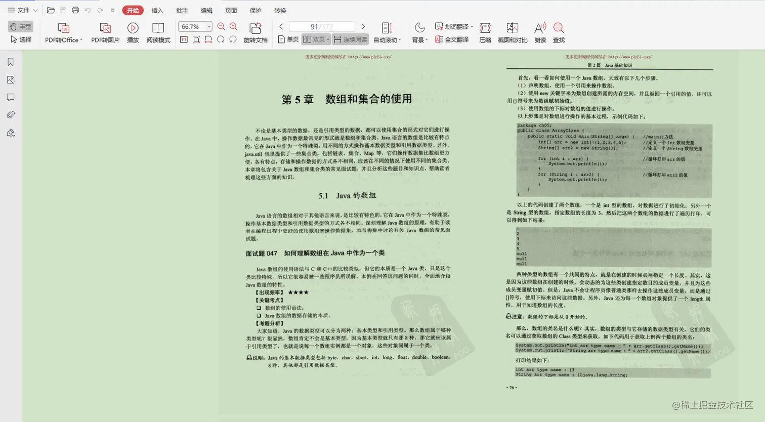
Task: Switch to the 插入 ribbon tab
Action: pos(157,10)
